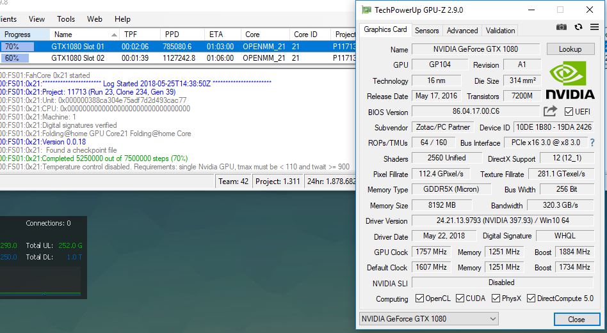Click the Memory Type GDDR5X (Micron) field
The image size is (607, 333).
tap(451, 189)
